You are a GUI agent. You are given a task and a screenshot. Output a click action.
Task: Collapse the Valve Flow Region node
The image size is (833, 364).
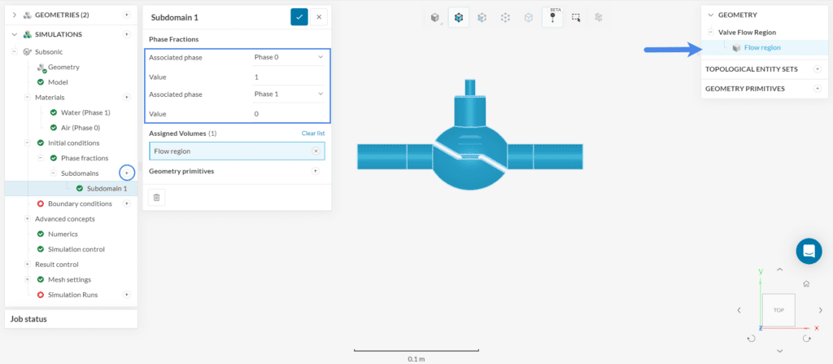710,33
